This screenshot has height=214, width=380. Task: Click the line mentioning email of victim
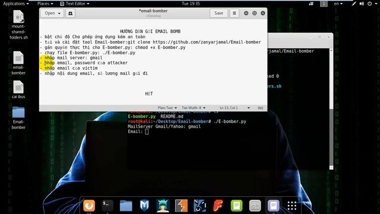(x=69, y=68)
